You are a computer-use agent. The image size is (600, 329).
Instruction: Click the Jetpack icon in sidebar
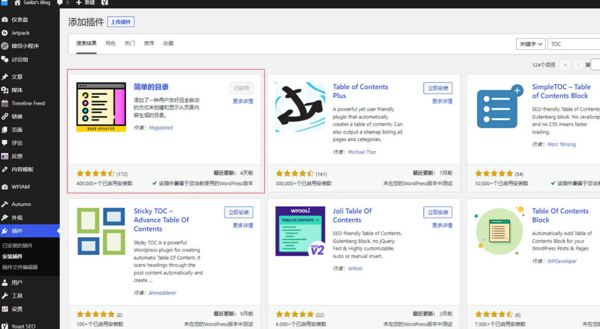[x=5, y=33]
